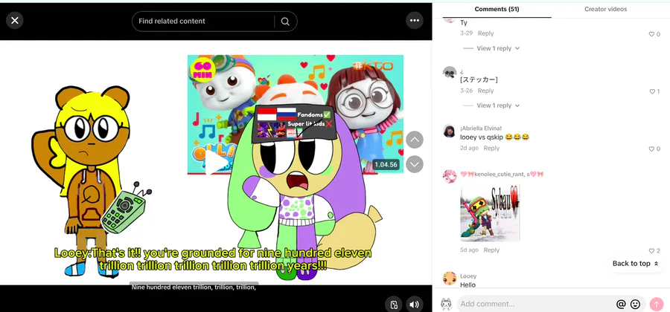Reply to the ステッカー comment
The width and height of the screenshot is (670, 312).
(x=485, y=91)
